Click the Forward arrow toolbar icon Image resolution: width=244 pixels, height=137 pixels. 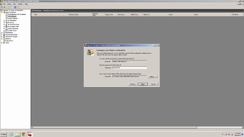[5, 7]
